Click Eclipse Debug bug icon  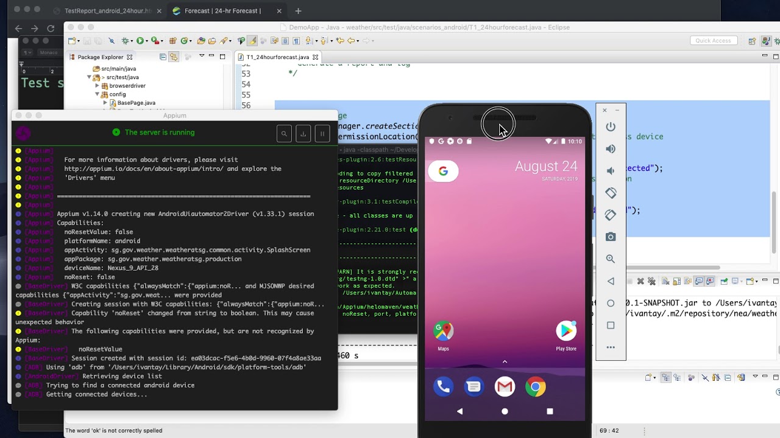pyautogui.click(x=125, y=41)
